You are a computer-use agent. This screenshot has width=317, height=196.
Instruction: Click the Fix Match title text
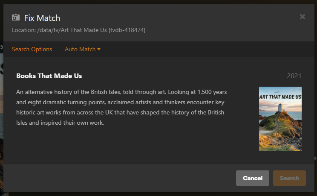pos(42,18)
